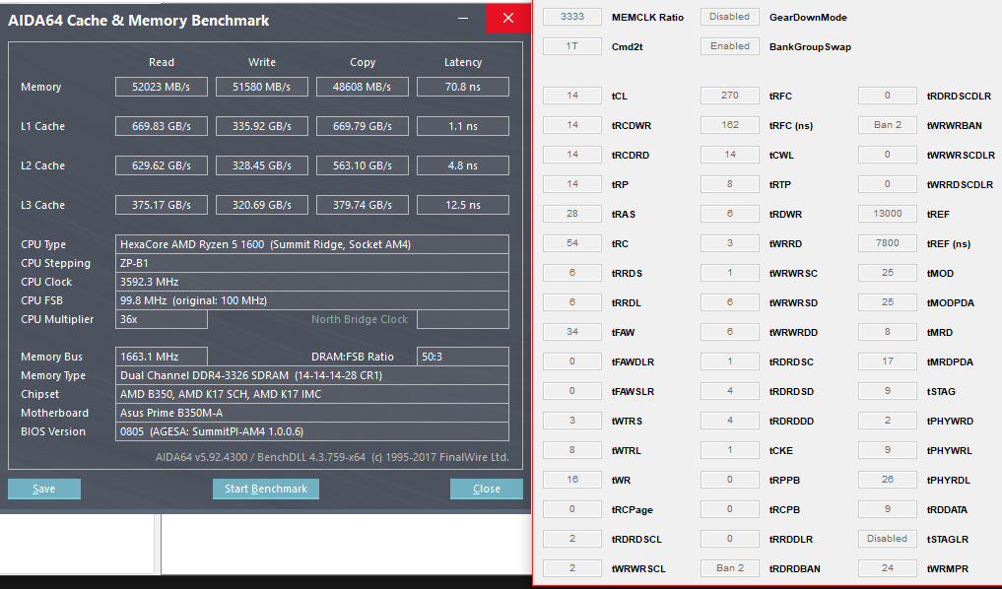Screen dimensions: 1002x589
Task: Select L1 Cache Copy 669.79 GB/s
Action: coord(363,126)
